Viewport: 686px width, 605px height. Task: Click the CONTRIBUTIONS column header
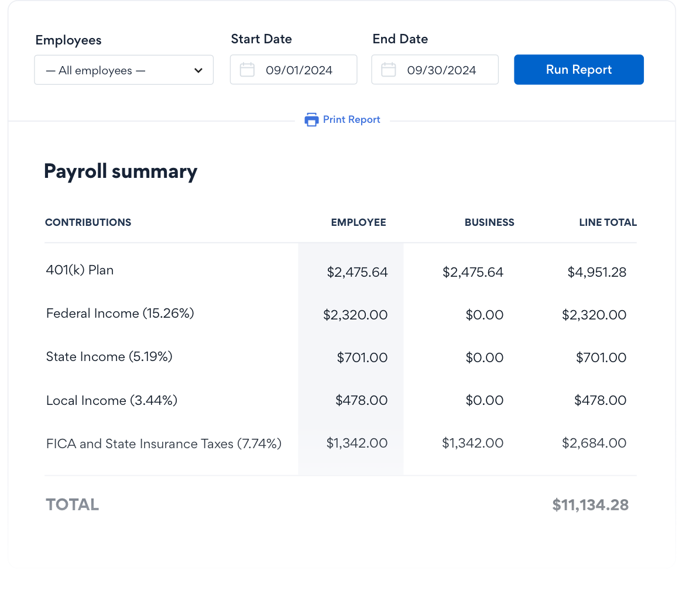88,222
